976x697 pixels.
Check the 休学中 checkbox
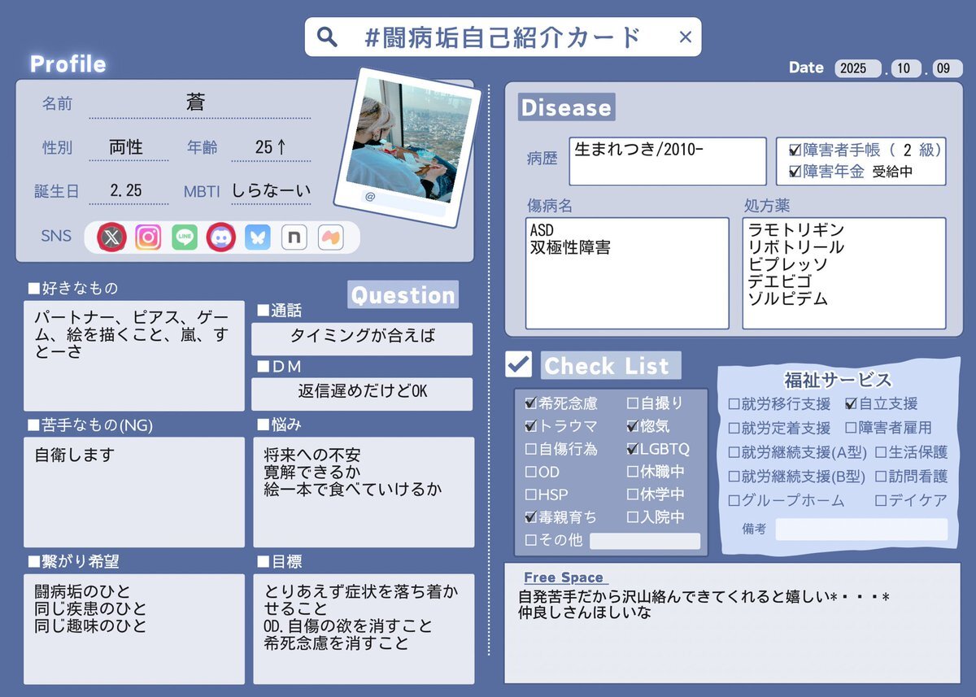[x=633, y=494]
